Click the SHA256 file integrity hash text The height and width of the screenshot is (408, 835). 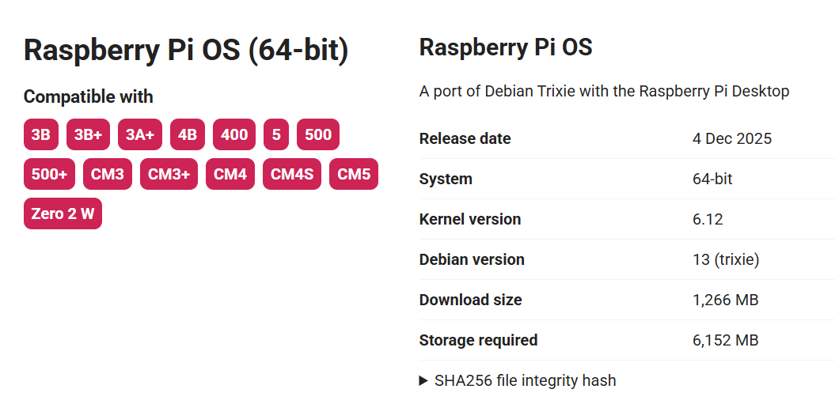pyautogui.click(x=525, y=380)
